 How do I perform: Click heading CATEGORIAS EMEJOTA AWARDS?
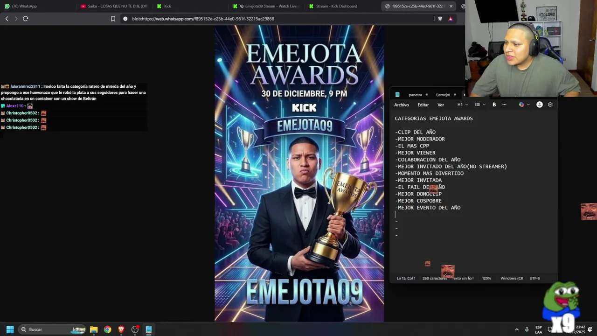(434, 119)
